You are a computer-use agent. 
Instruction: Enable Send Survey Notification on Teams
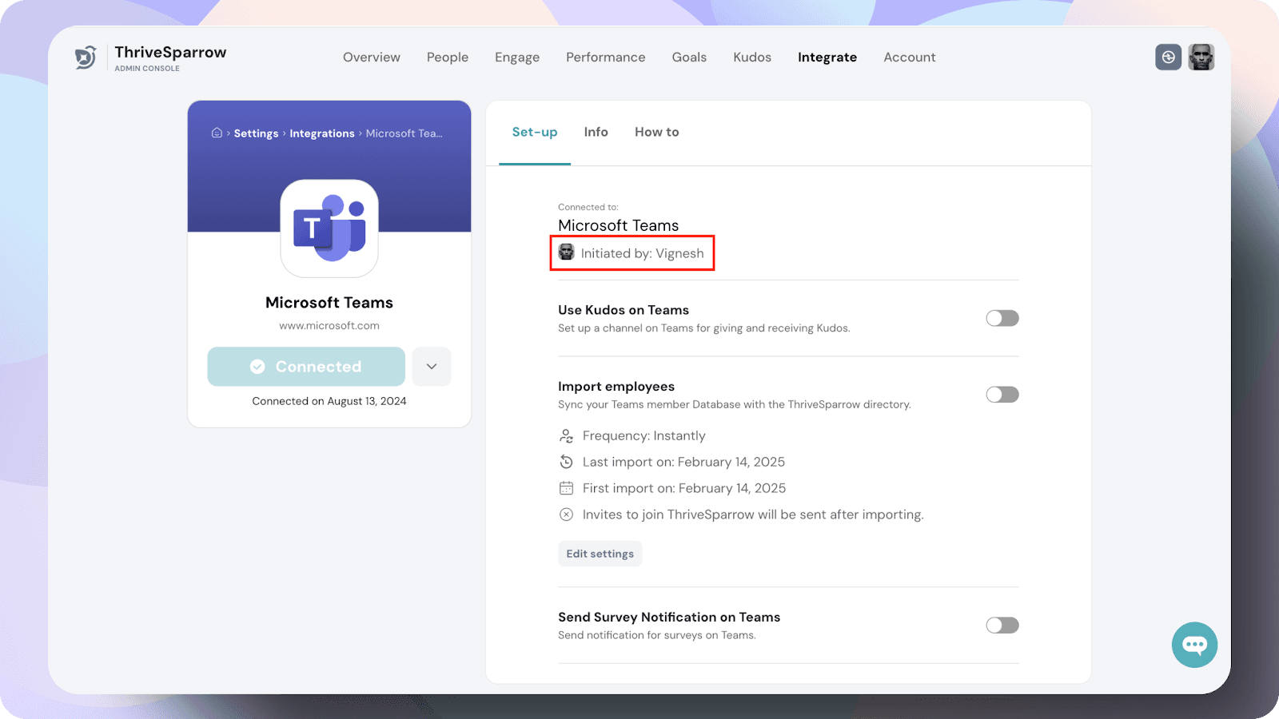1002,626
